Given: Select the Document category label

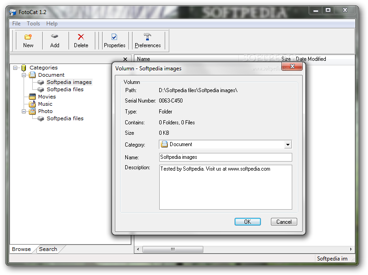Looking at the screenshot, I should [x=51, y=75].
